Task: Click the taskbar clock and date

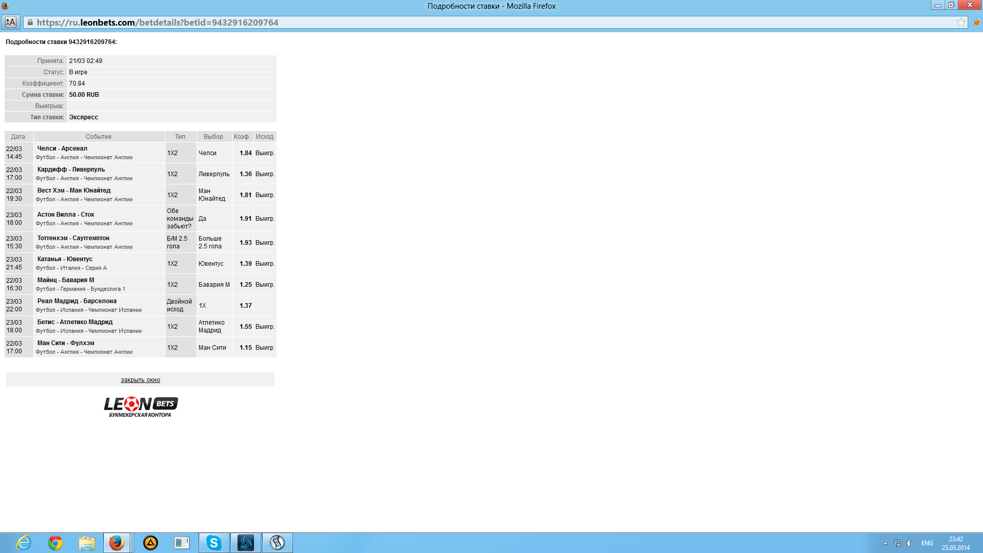Action: (x=955, y=543)
